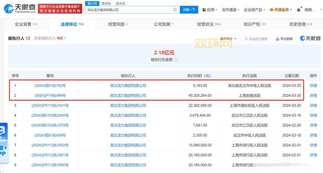The width and height of the screenshot is (323, 173).
Task: Open case (2024)鄂01执438号
Action: [50, 135]
